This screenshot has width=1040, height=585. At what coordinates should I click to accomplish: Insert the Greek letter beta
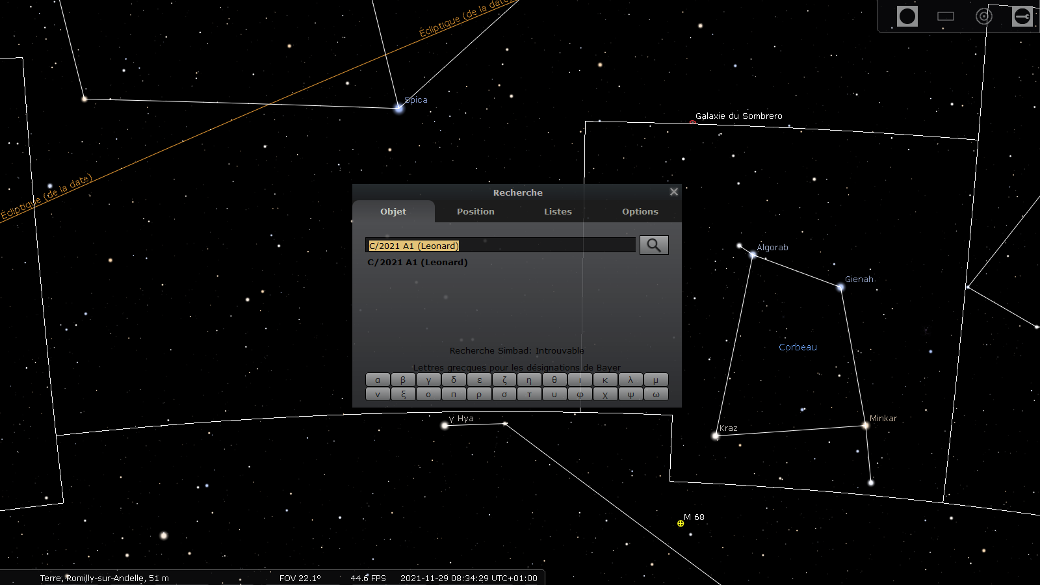point(403,380)
